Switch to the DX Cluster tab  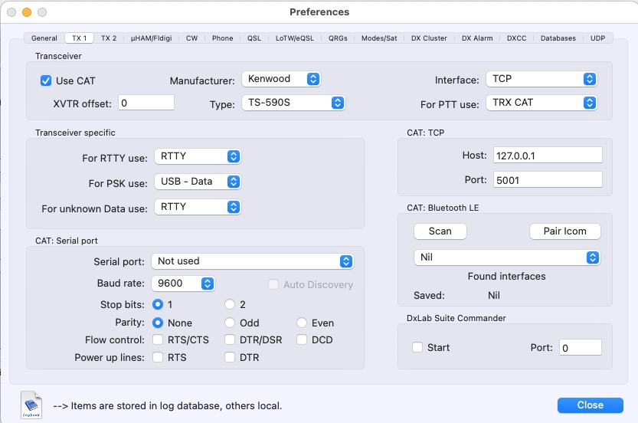429,38
